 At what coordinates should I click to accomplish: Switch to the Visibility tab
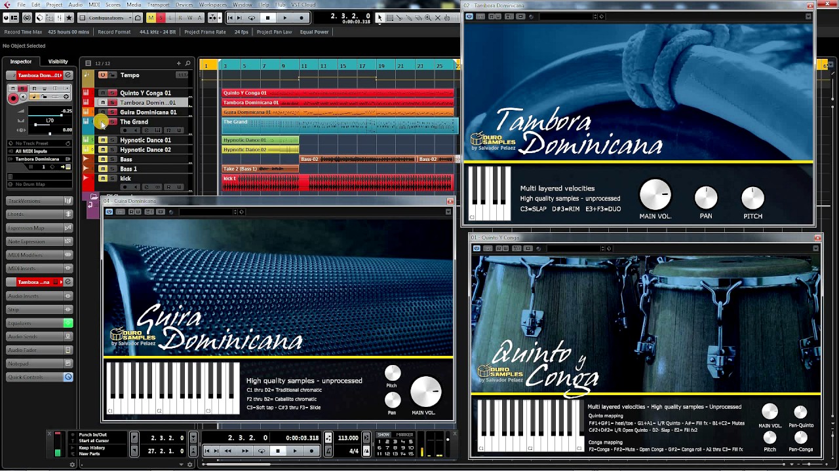tap(58, 61)
